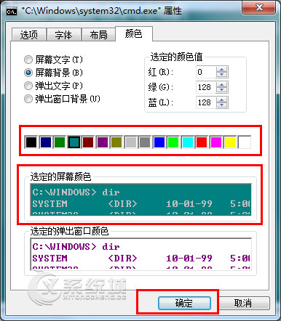The height and width of the screenshot is (321, 281).
Task: Click the 取消 button
Action: pos(242,303)
